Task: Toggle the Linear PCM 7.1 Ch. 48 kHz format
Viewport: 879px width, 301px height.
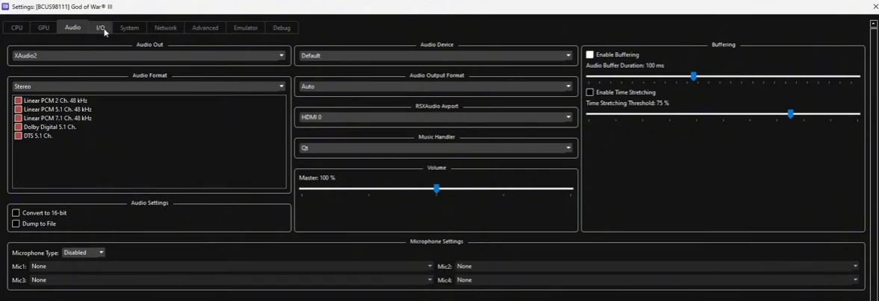Action: click(19, 118)
